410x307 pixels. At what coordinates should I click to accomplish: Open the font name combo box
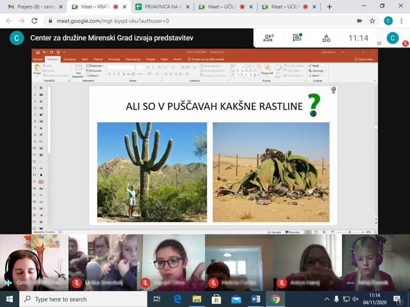(x=122, y=67)
